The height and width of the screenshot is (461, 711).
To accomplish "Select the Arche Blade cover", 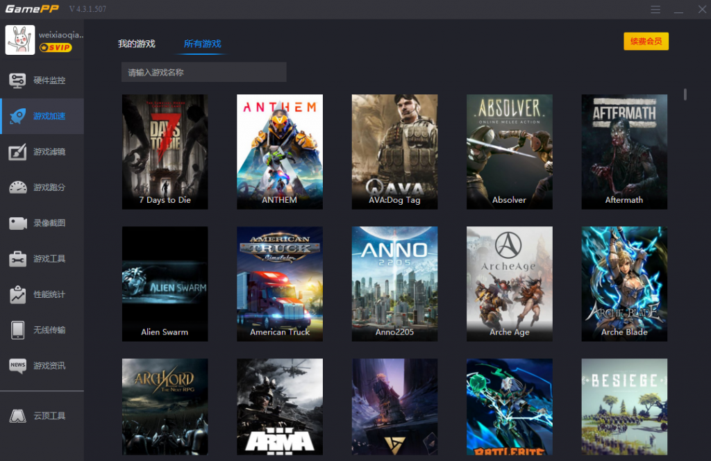I will click(624, 284).
